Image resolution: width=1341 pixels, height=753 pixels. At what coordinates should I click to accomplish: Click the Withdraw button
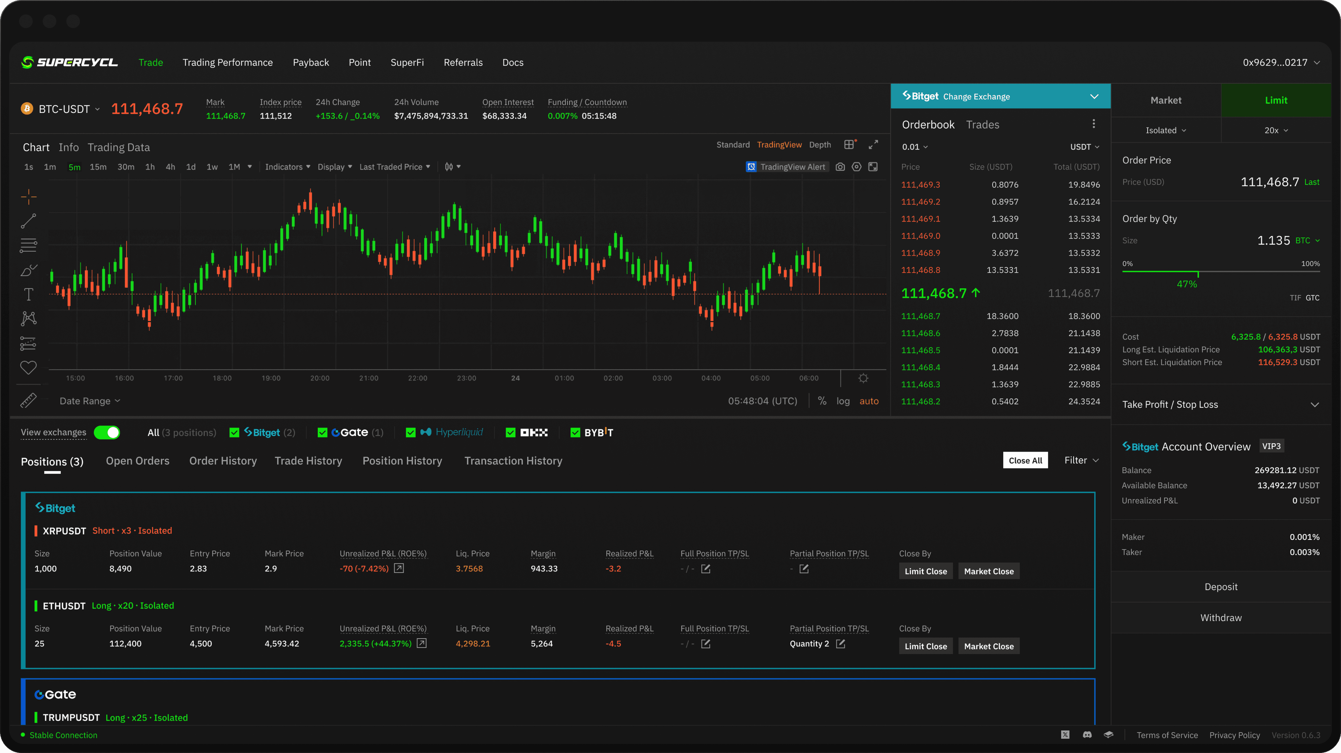[1221, 618]
